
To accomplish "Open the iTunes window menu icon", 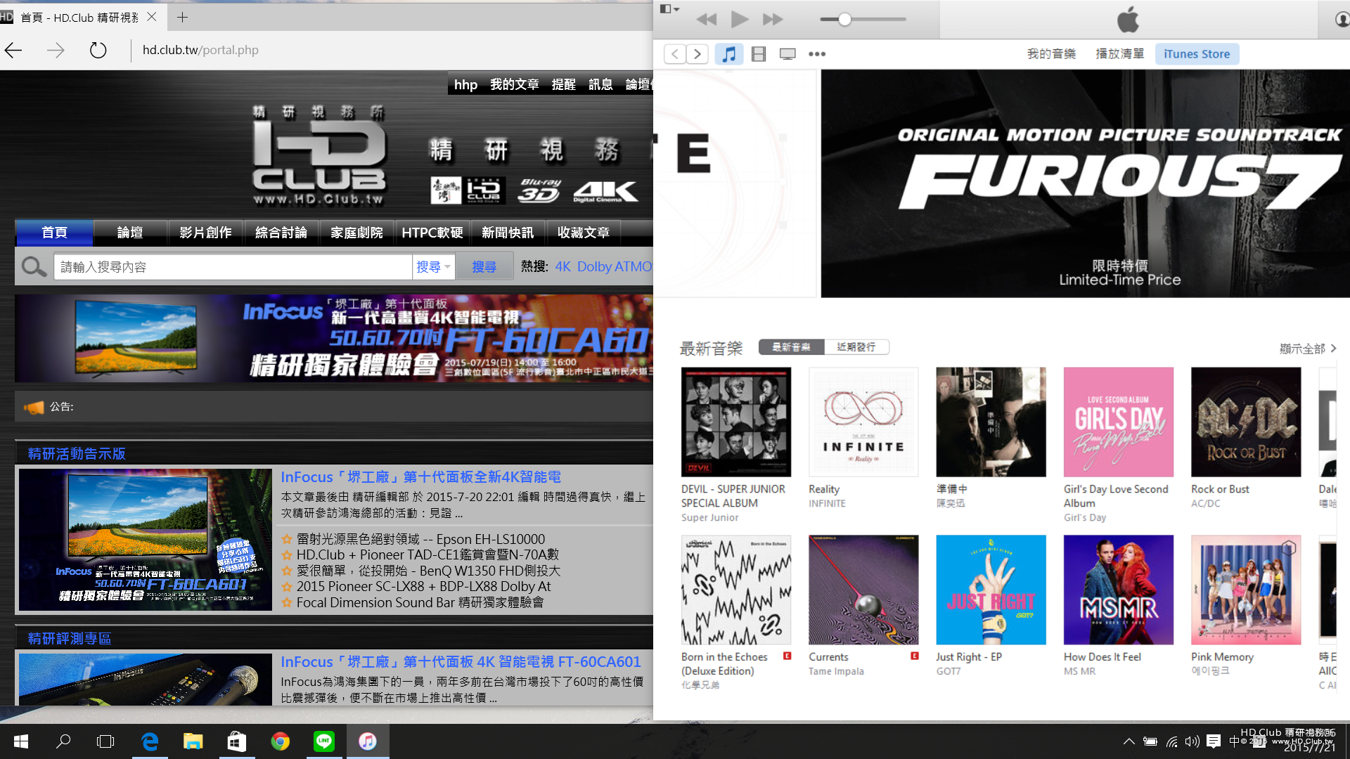I will coord(669,9).
